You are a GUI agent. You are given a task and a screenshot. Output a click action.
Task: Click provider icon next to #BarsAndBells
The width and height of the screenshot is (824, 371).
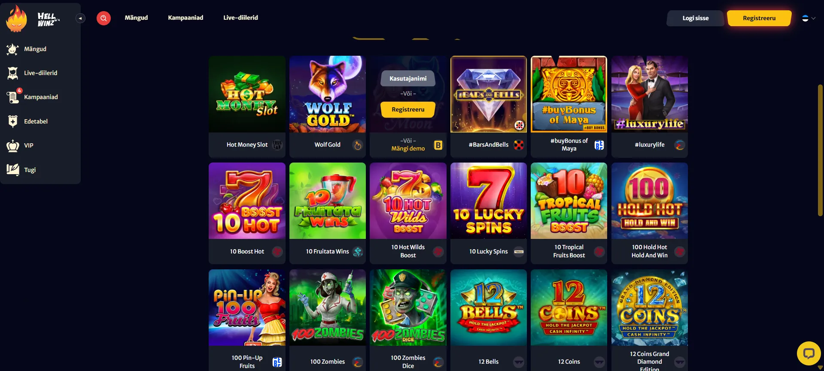click(519, 145)
